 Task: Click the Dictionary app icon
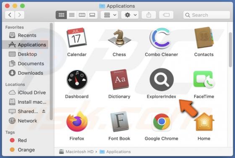(120, 79)
